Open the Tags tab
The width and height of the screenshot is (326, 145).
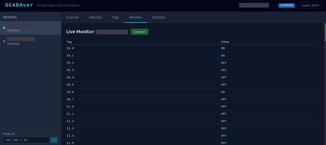pos(115,17)
